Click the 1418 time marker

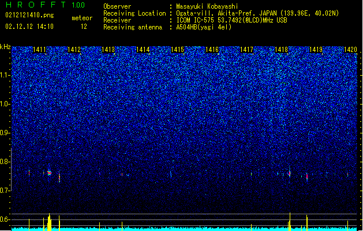281,50
